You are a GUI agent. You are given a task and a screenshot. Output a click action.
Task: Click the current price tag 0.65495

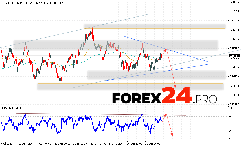click(233, 56)
